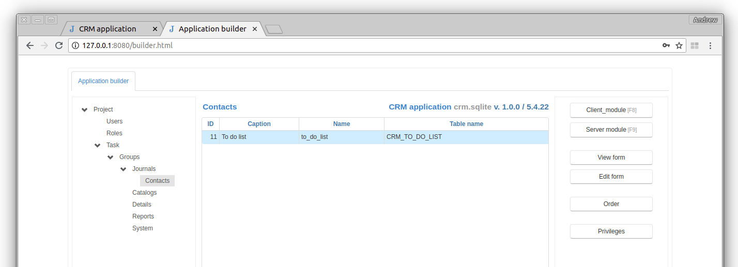Click the saved password key icon
The width and height of the screenshot is (738, 267).
coord(666,45)
